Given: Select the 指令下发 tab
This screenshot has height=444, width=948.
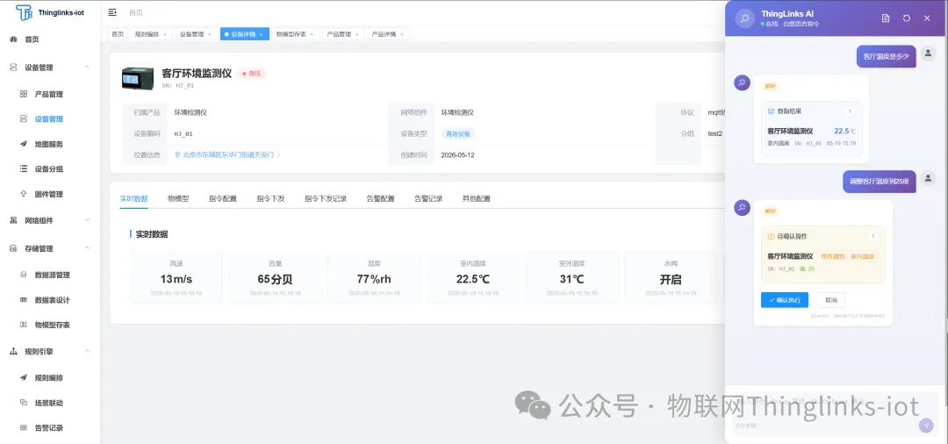Looking at the screenshot, I should click(x=270, y=198).
